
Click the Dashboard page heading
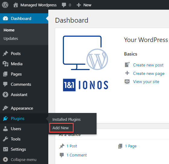pyautogui.click(x=72, y=20)
